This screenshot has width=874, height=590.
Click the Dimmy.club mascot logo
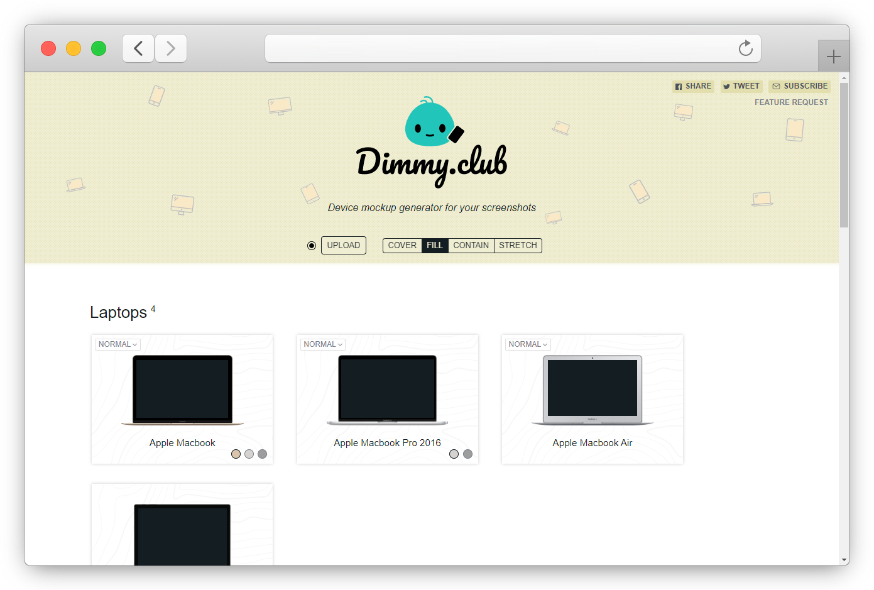click(x=434, y=122)
